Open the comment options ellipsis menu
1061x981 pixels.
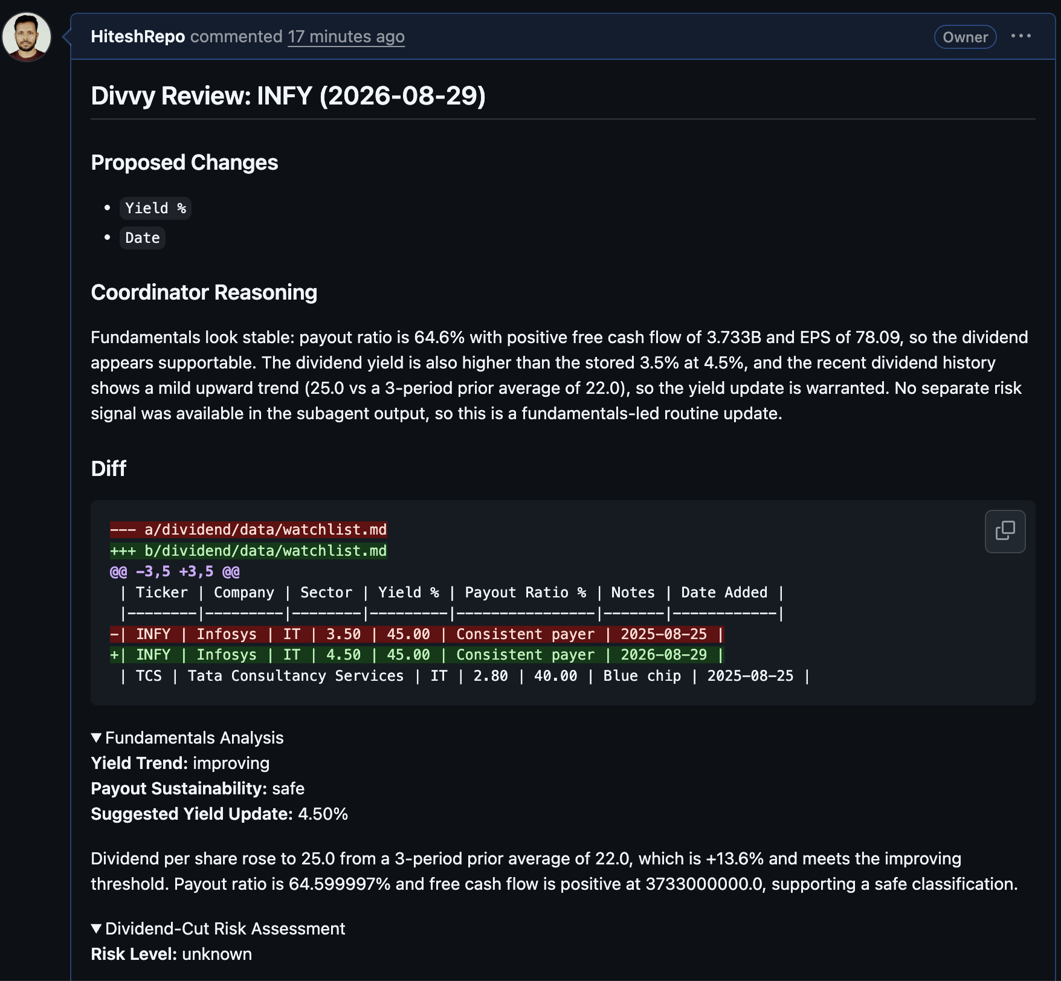click(x=1021, y=36)
